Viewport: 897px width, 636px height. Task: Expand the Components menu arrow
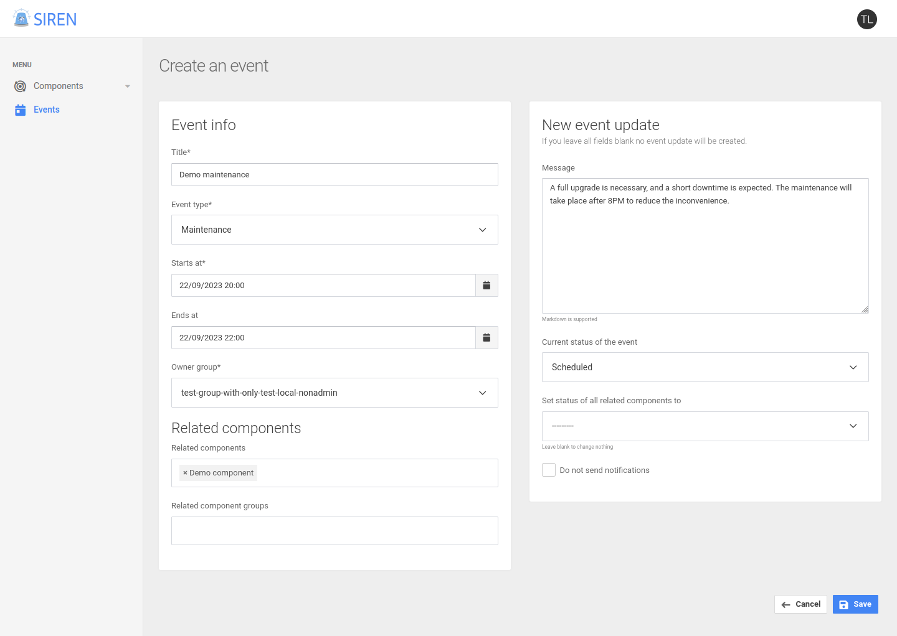[128, 87]
